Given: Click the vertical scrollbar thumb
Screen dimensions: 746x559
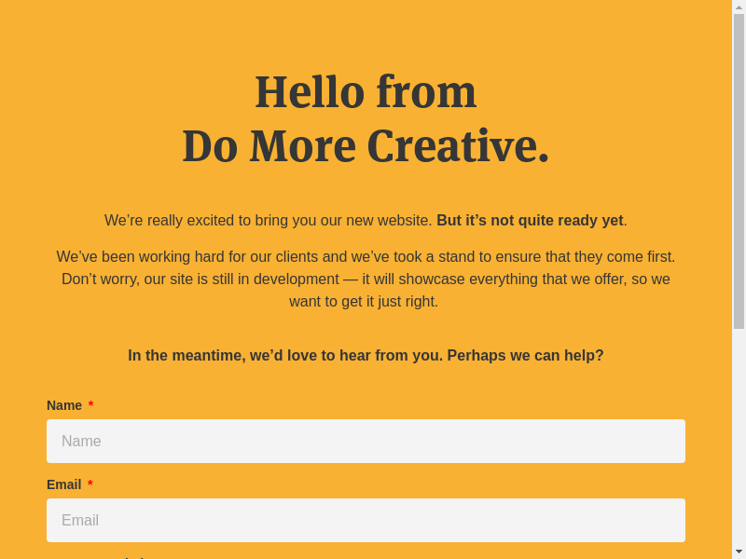Looking at the screenshot, I should pos(739,172).
